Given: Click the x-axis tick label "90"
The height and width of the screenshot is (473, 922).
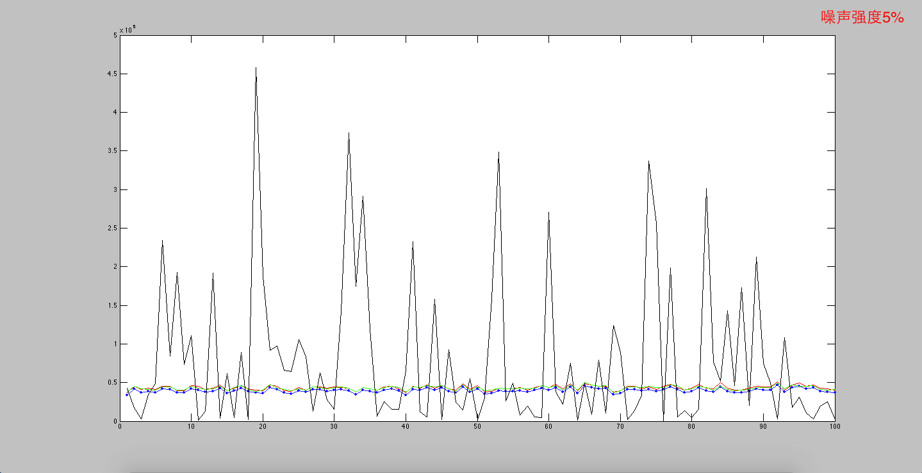Looking at the screenshot, I should pos(763,426).
